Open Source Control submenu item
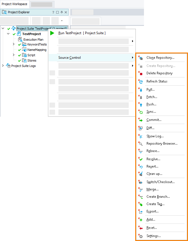Image resolution: width=188 pixels, height=241 pixels. [x=92, y=58]
